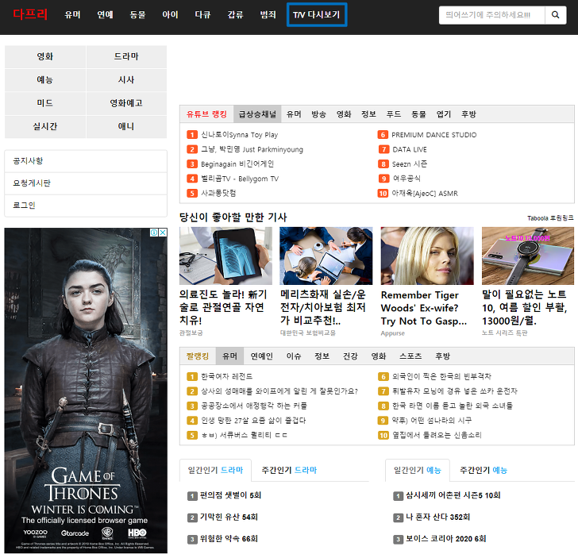Click the 다프리 site logo
This screenshot has height=554, width=578.
coord(30,14)
